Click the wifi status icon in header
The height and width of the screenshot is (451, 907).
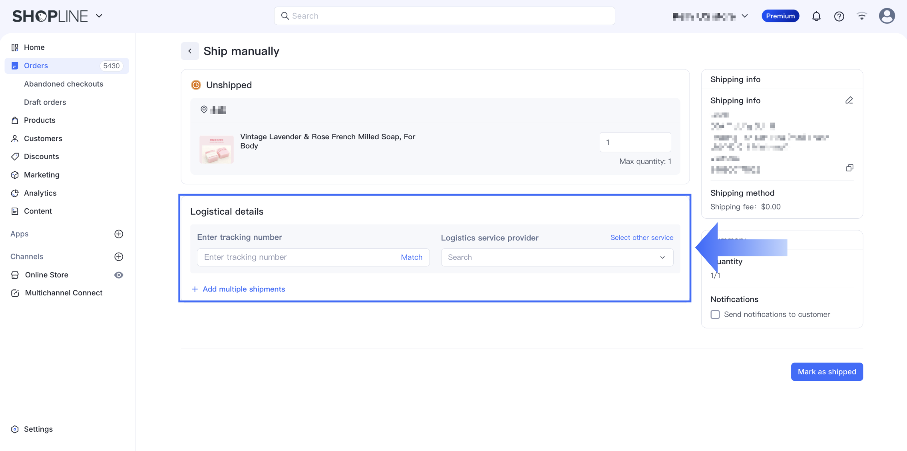(x=862, y=16)
